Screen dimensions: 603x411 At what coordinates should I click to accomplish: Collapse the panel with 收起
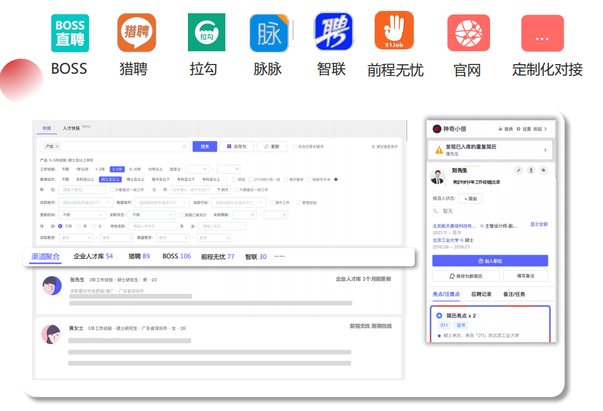click(x=540, y=129)
